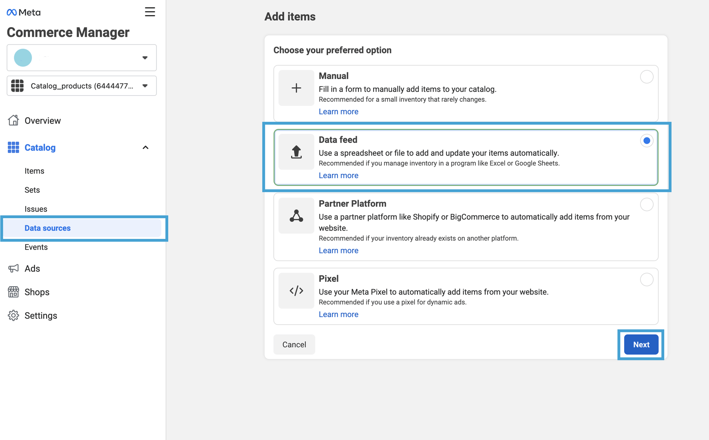
Task: Open Shops via storefront icon
Action: point(13,292)
